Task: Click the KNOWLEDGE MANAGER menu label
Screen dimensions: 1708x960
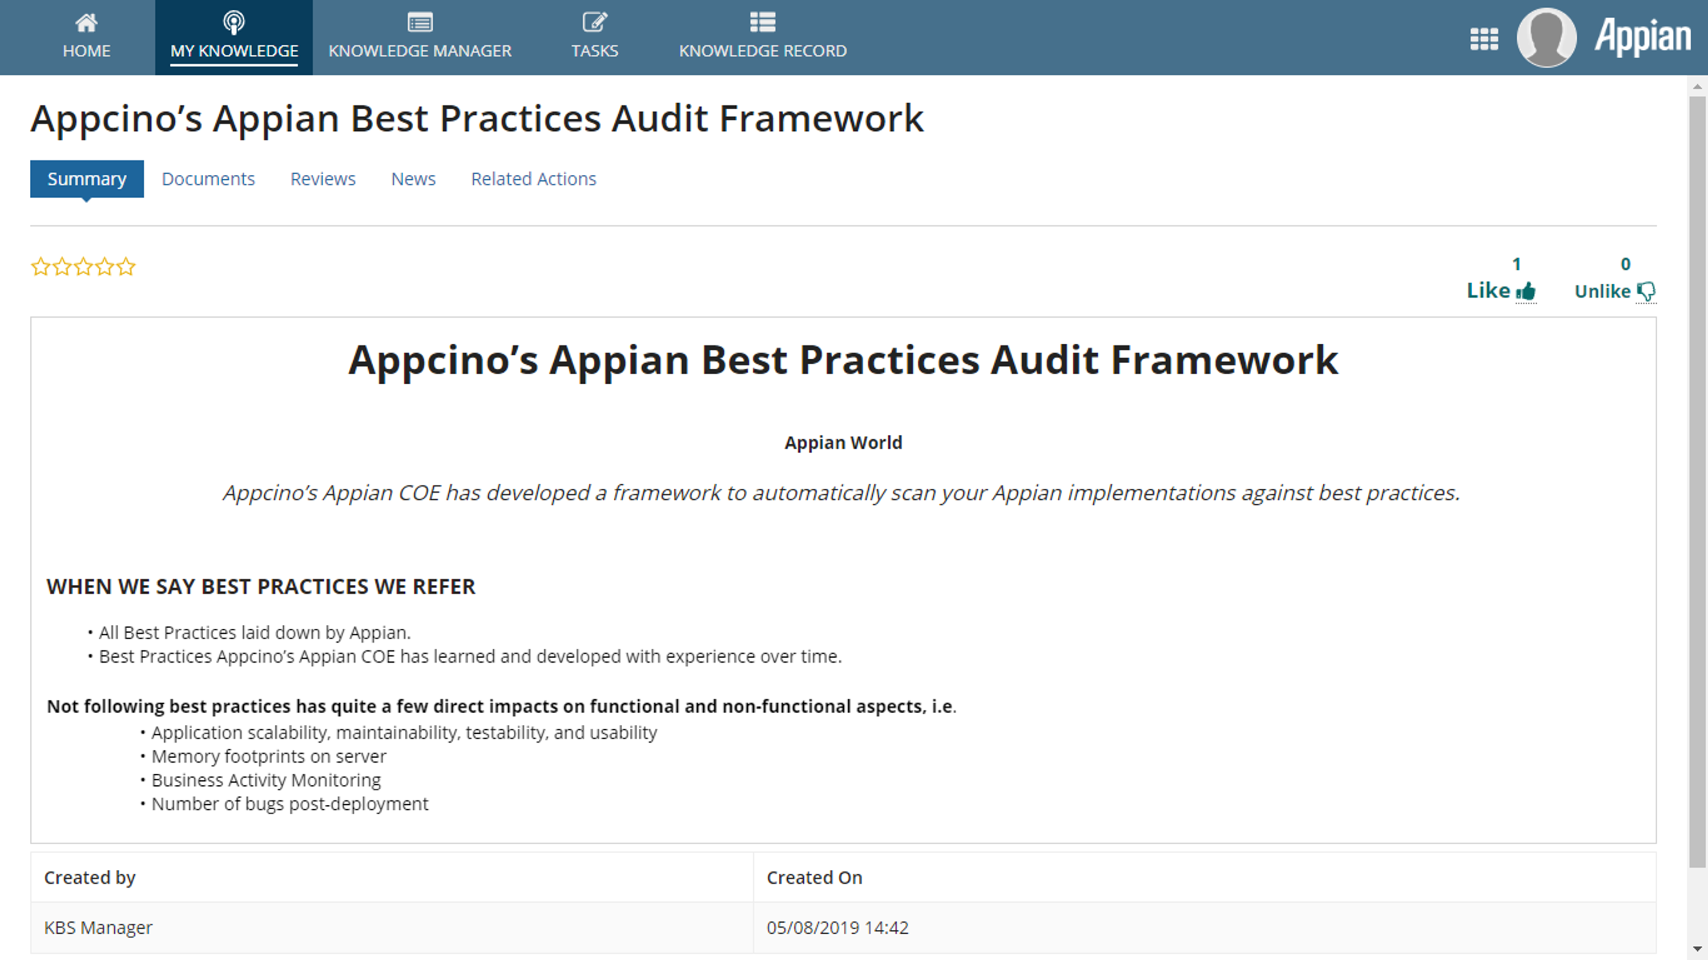Action: click(x=420, y=51)
